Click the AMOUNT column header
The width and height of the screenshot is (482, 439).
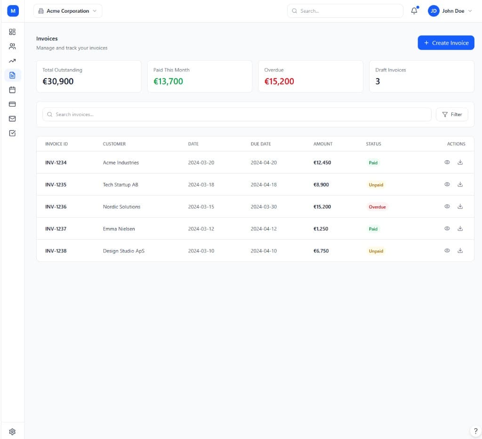[323, 144]
